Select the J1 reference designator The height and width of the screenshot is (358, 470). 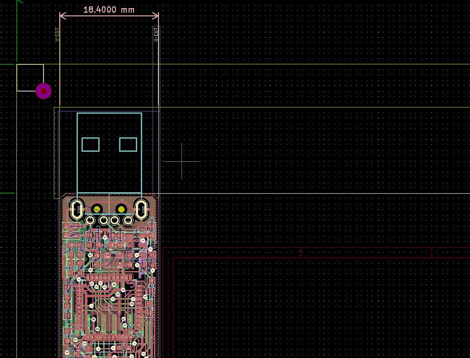pyautogui.click(x=68, y=200)
